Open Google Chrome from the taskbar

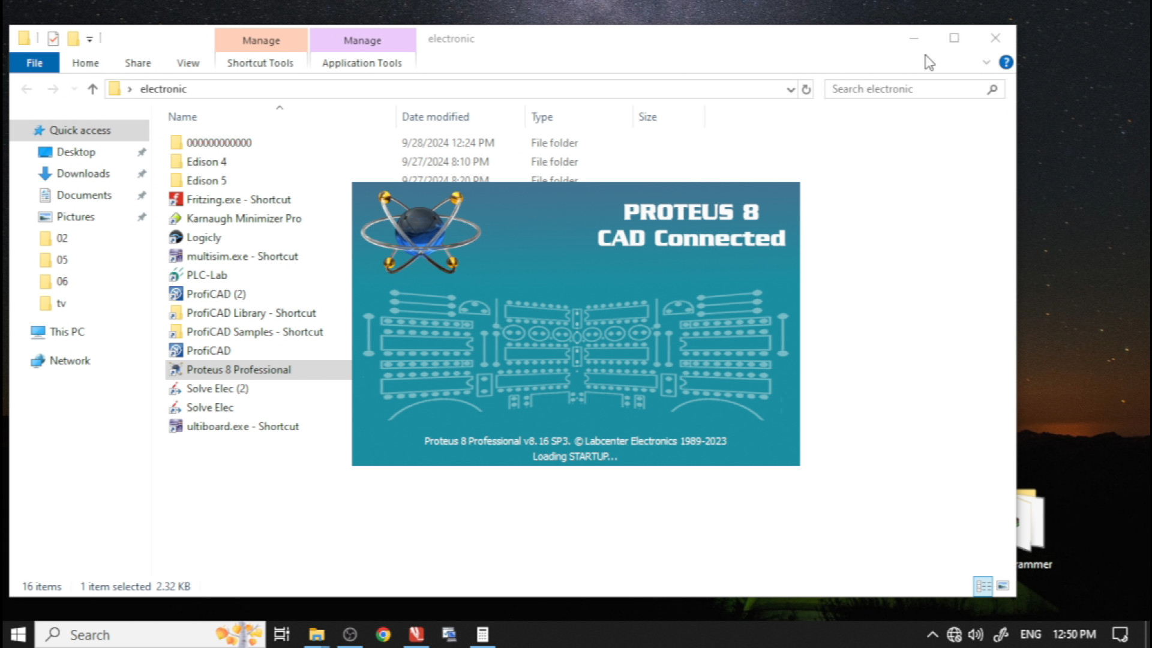click(383, 634)
